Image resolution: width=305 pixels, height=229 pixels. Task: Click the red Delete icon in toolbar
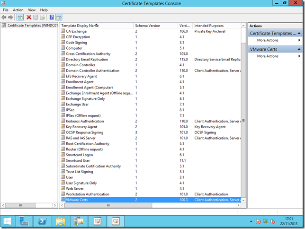(29, 17)
